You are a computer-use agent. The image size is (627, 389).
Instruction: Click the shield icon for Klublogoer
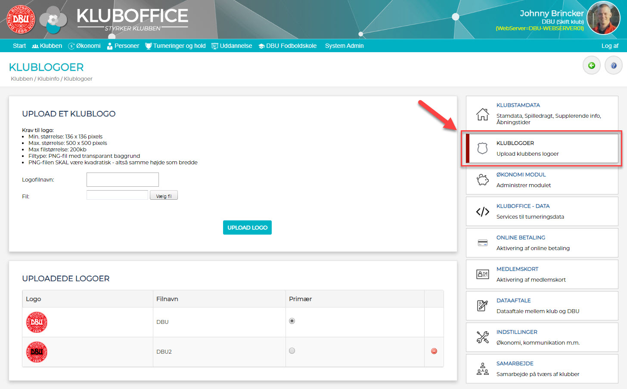483,148
